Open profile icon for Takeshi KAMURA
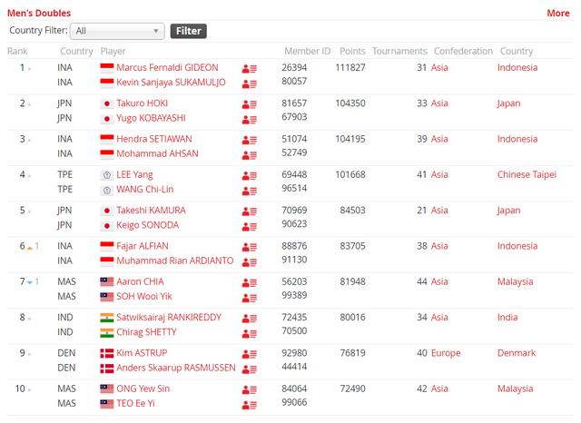The image size is (581, 423). point(250,211)
